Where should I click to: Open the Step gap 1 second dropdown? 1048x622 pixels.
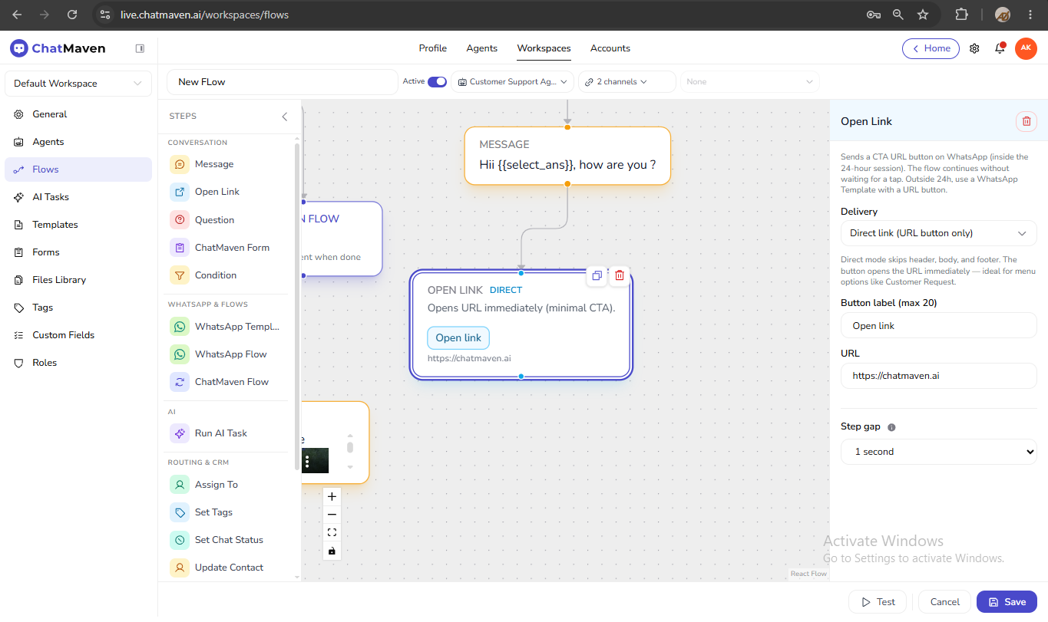tap(938, 452)
